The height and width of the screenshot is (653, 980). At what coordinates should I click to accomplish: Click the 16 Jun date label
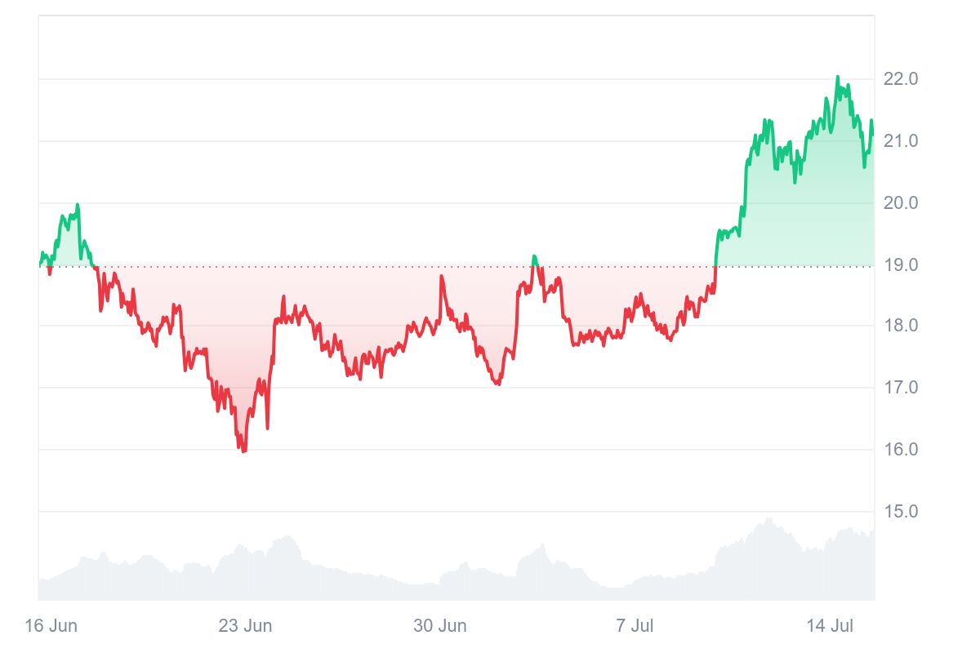[x=51, y=626]
